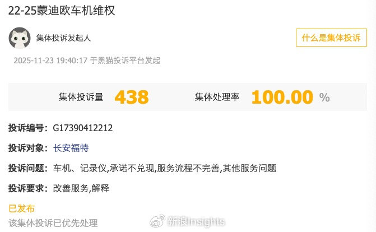Click the Weibo logo watermark
Screen dimensions: 376x232
click(x=157, y=221)
